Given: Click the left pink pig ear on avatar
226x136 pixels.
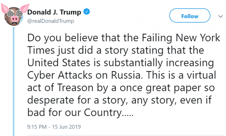Looking at the screenshot, I should [5, 8].
